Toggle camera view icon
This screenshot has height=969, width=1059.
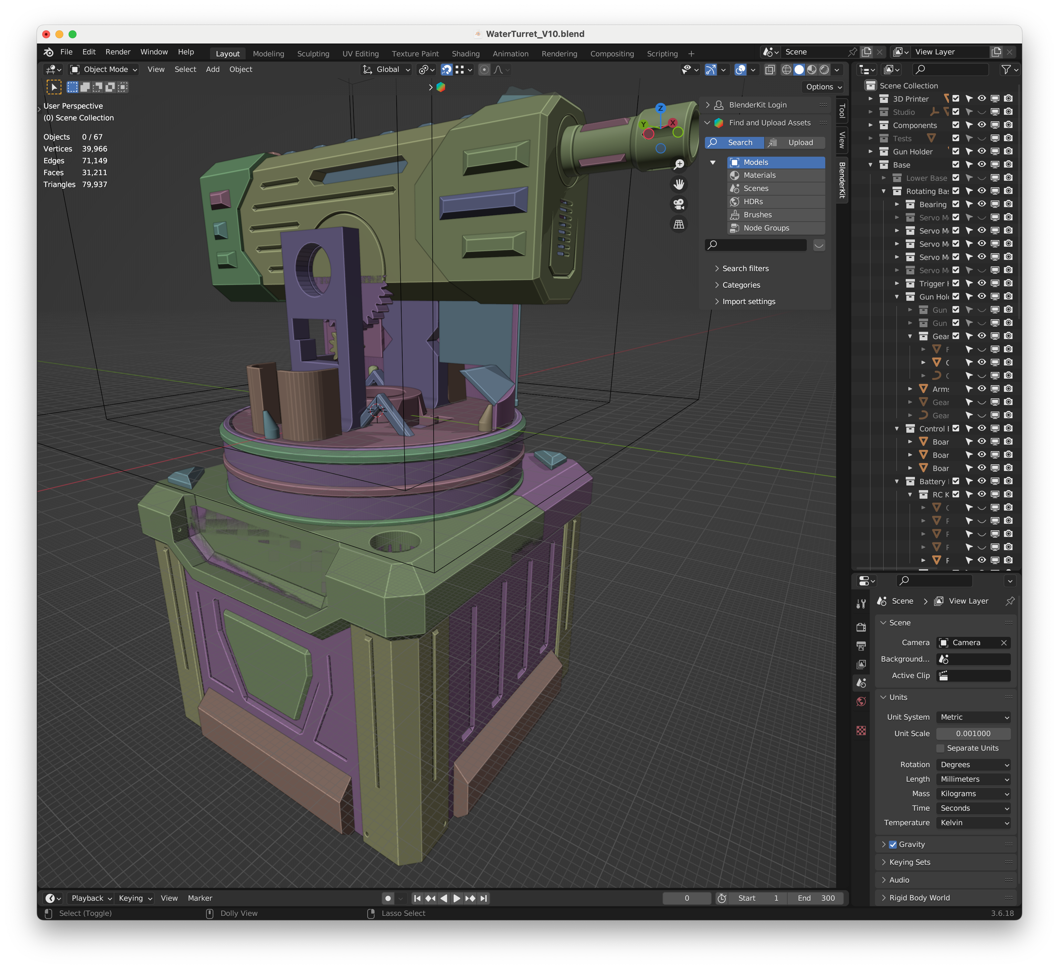pos(679,204)
